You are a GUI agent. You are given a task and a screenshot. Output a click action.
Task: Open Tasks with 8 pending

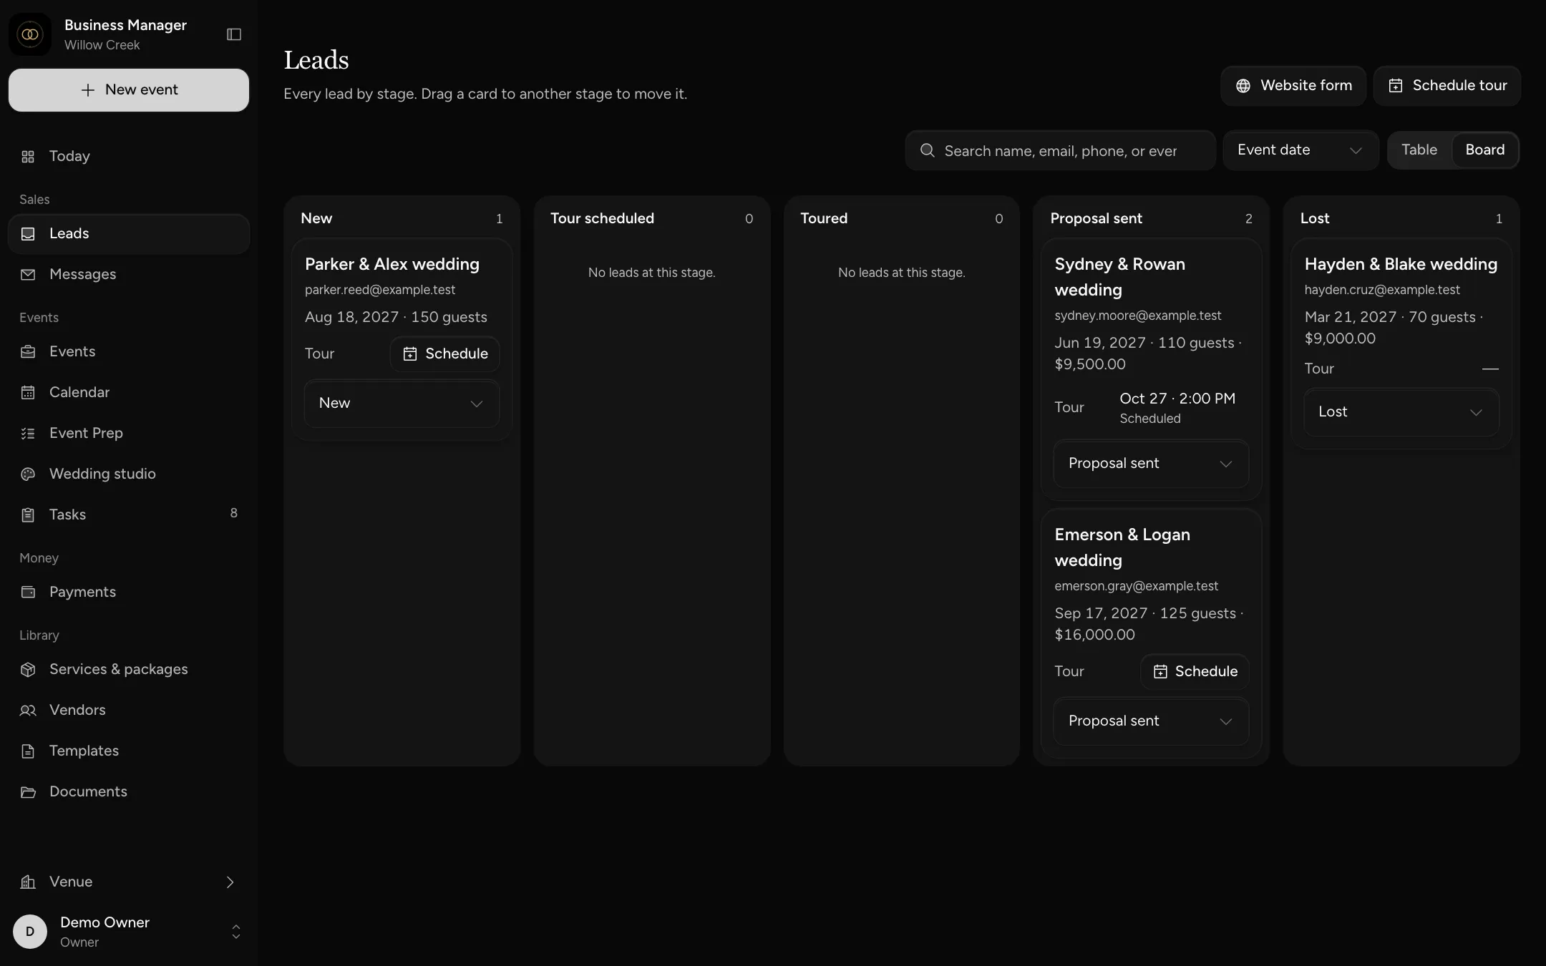(x=129, y=515)
